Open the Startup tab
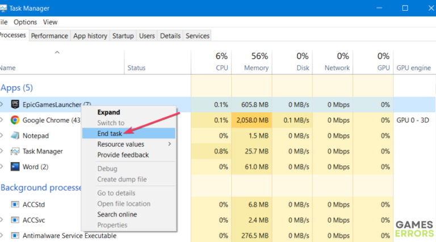436x242 pixels. (x=123, y=36)
